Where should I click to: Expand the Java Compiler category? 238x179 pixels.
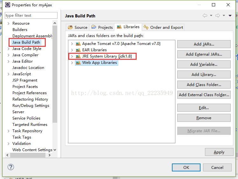pos(9,55)
